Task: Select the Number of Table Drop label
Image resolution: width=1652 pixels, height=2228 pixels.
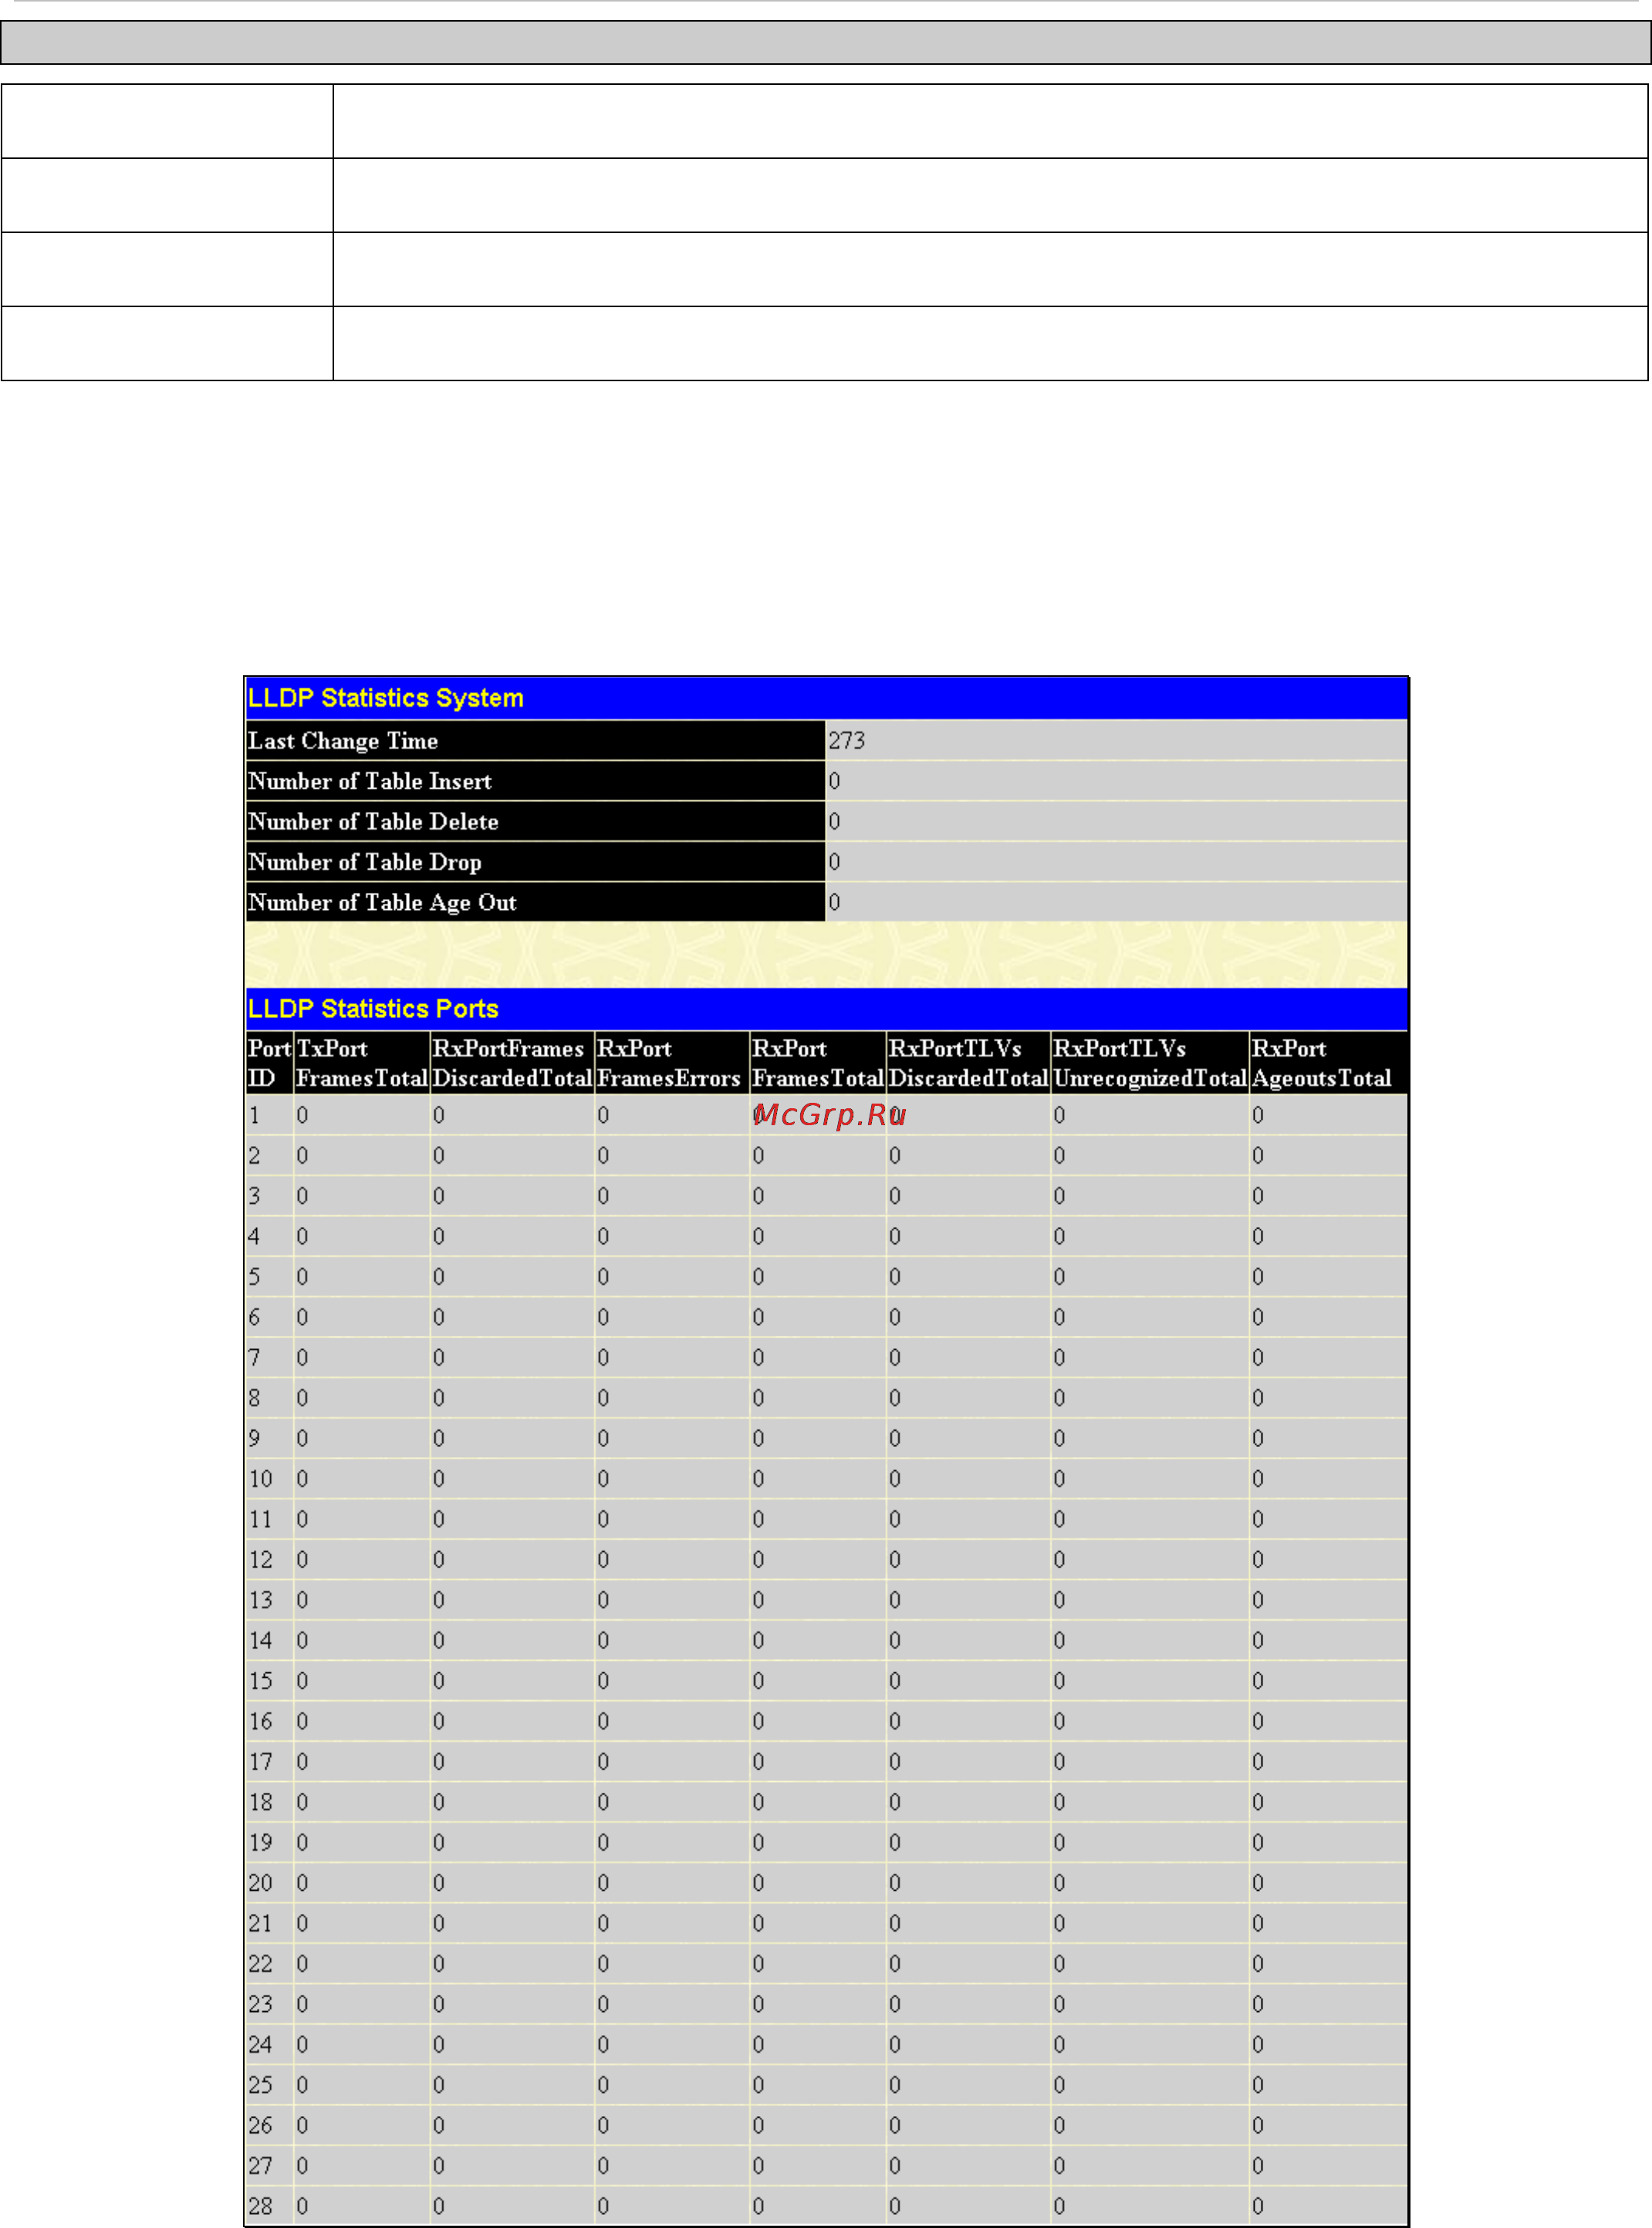Action: tap(365, 862)
